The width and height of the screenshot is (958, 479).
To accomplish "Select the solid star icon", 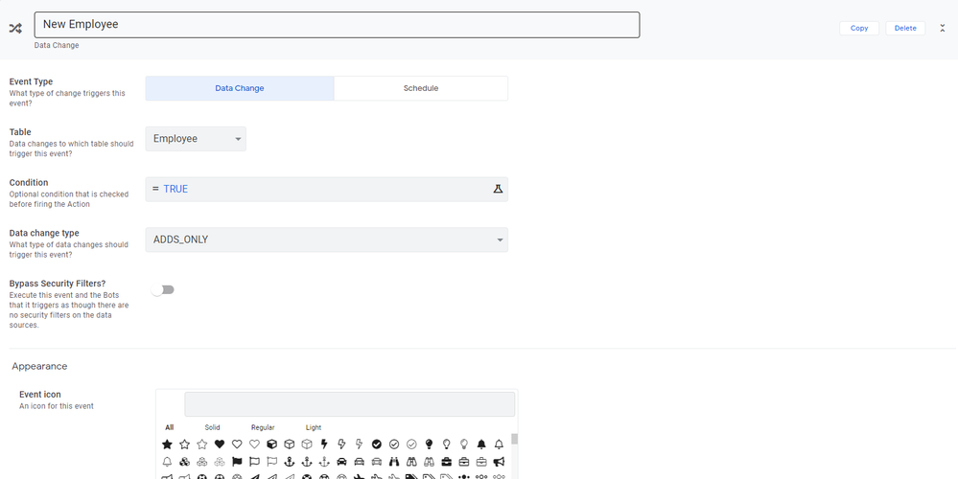I will [x=167, y=444].
